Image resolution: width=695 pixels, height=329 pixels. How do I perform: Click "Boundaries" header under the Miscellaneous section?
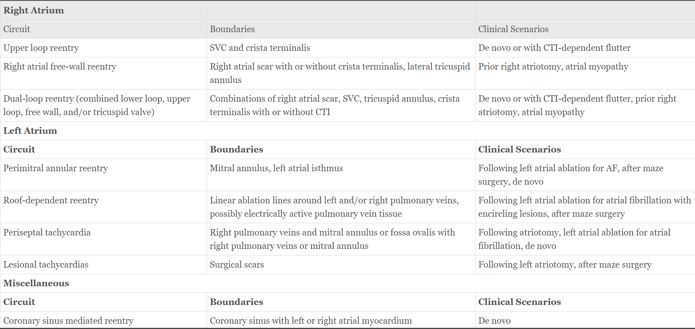pyautogui.click(x=236, y=302)
